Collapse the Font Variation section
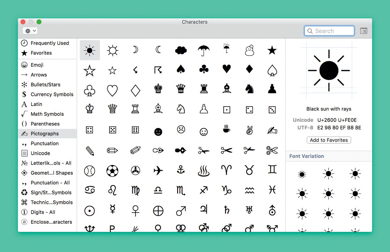This screenshot has width=390, height=252. click(306, 156)
